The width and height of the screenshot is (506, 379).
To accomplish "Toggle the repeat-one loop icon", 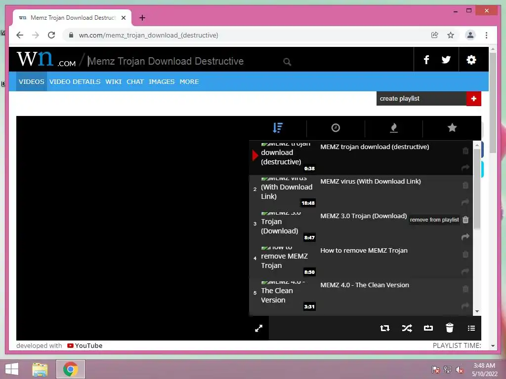I will (428, 328).
